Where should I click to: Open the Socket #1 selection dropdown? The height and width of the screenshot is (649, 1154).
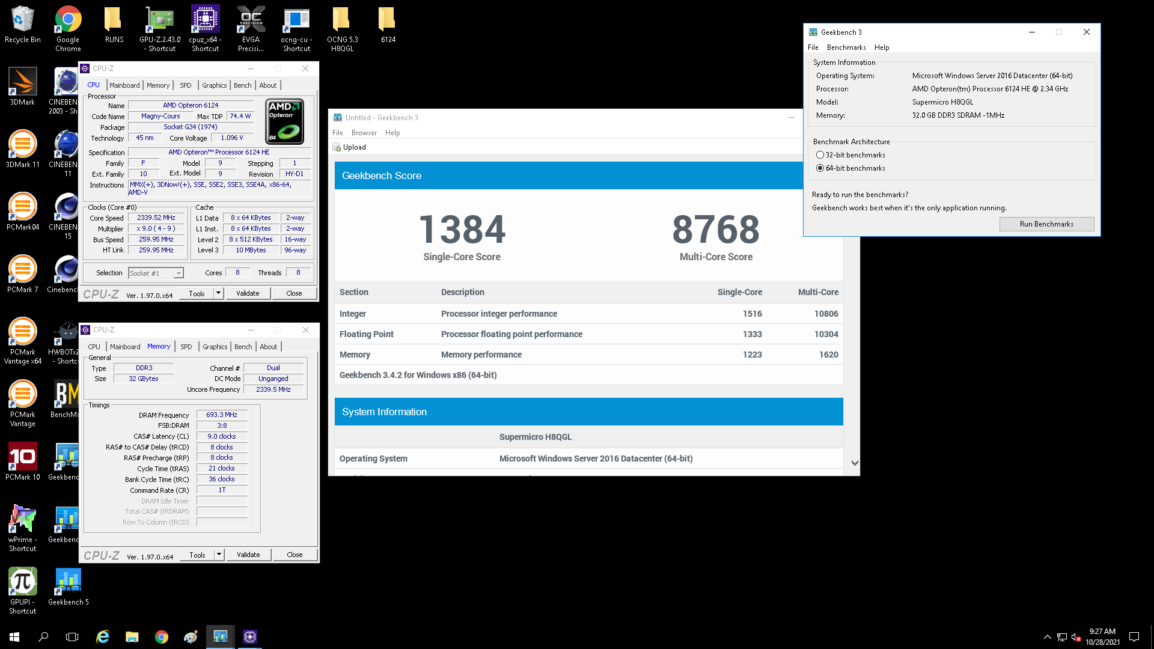pyautogui.click(x=156, y=273)
